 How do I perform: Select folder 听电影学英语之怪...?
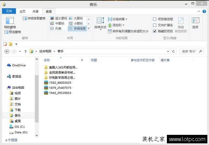click(x=60, y=78)
